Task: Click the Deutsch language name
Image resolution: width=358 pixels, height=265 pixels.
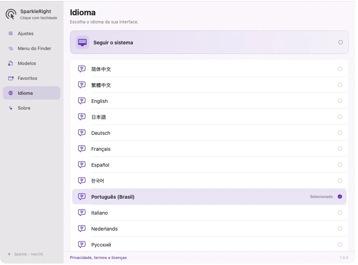Action: (101, 133)
